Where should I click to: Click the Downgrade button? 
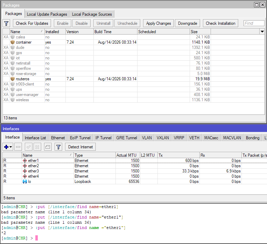click(x=188, y=23)
